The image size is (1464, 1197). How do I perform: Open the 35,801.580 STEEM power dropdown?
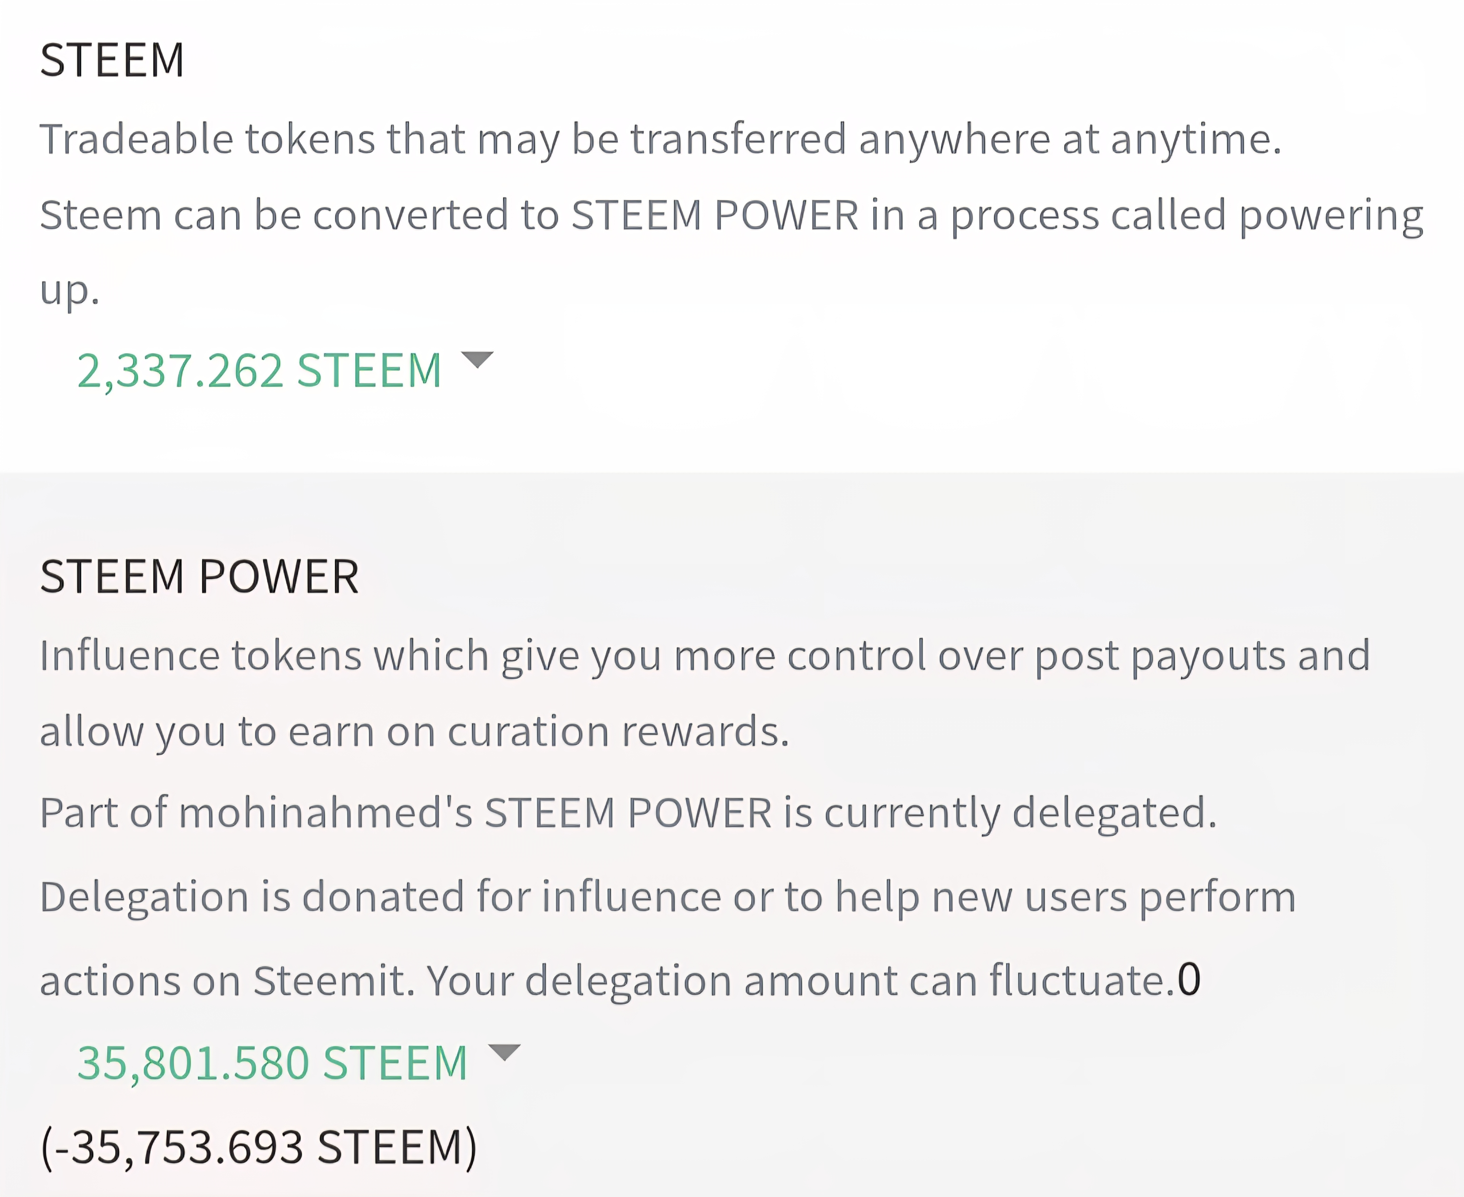[272, 1063]
